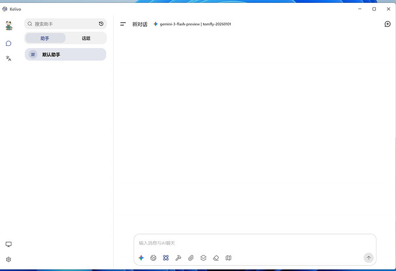Focus the 搜索助手 search field
The image size is (396, 271).
65,23
